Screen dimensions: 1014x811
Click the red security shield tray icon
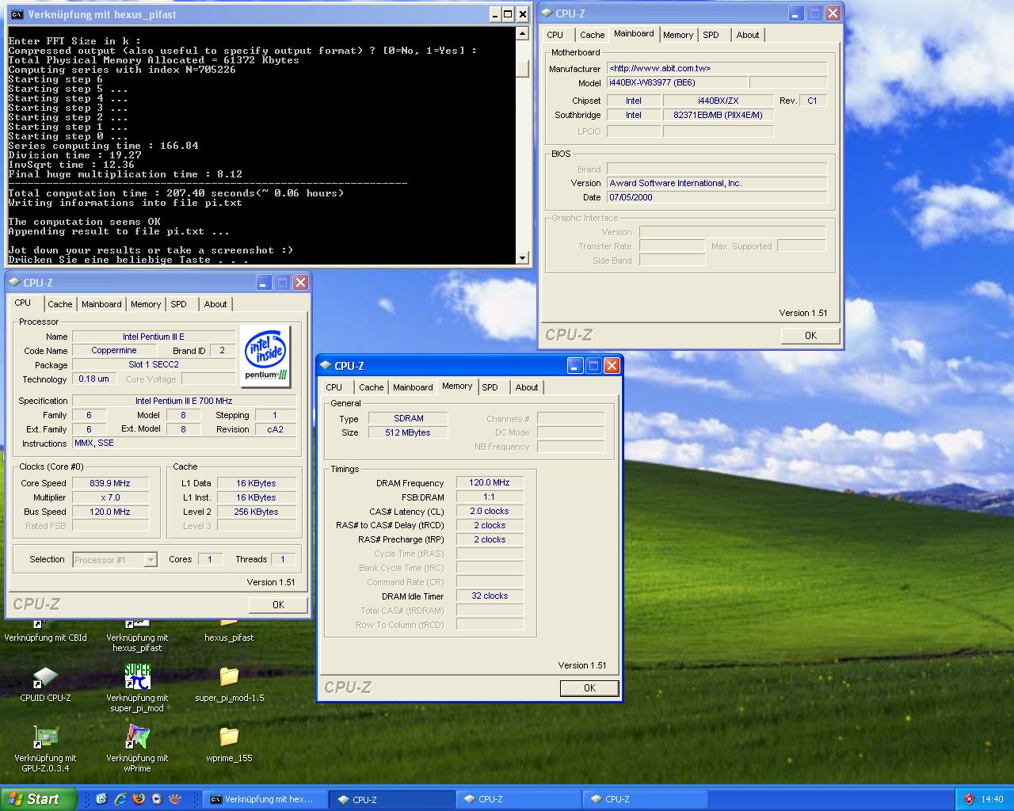coord(968,799)
